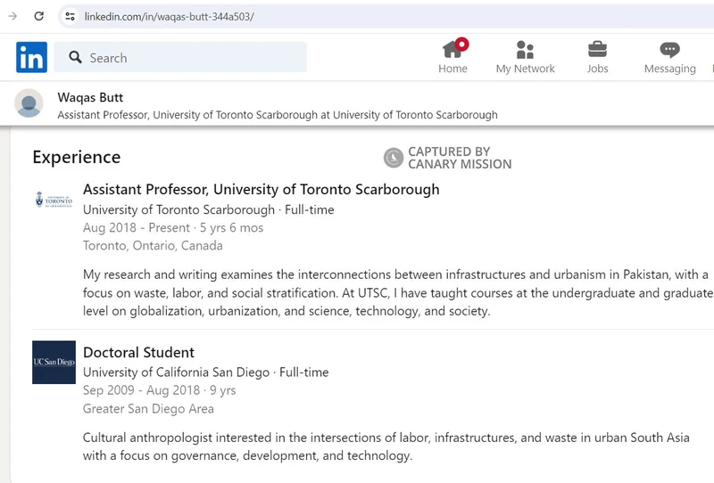Click the LinkedIn logo
714x483 pixels.
point(31,58)
